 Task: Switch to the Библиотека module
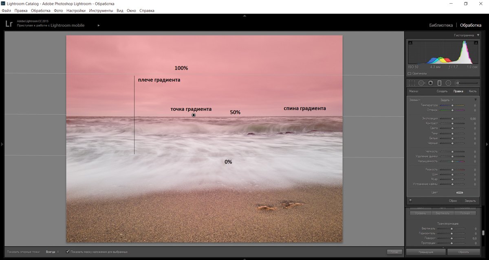pos(441,25)
